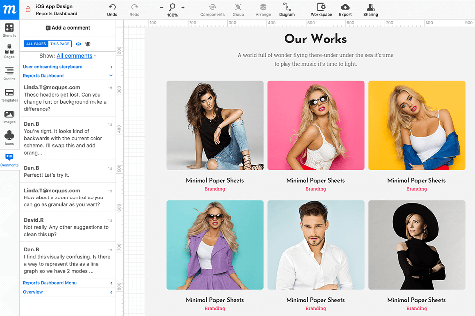Toggle comment notifications bell
475x316 pixels.
click(88, 44)
